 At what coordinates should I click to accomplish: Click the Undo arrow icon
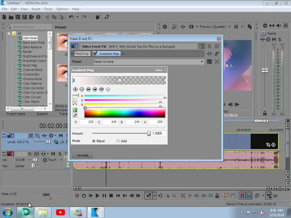click(71, 17)
